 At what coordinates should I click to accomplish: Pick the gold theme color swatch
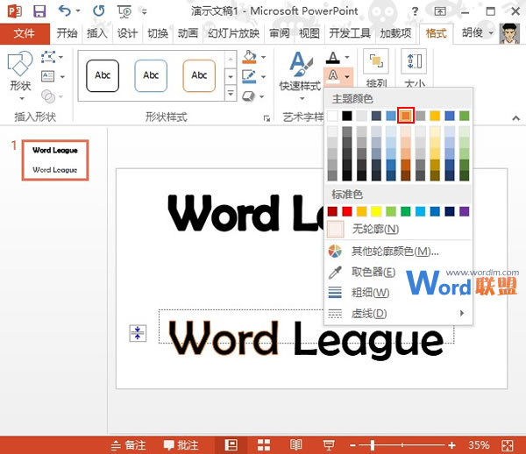(x=435, y=116)
